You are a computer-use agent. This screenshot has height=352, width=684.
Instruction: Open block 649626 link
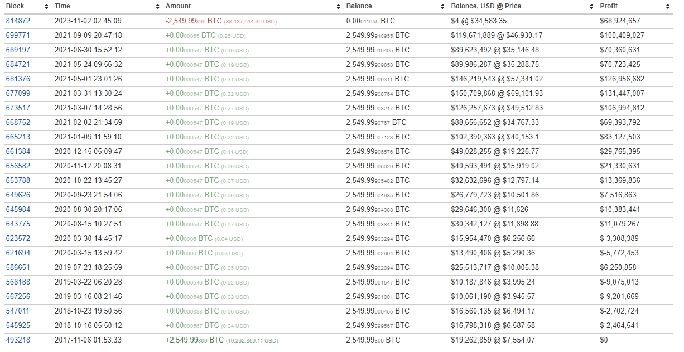pos(18,195)
